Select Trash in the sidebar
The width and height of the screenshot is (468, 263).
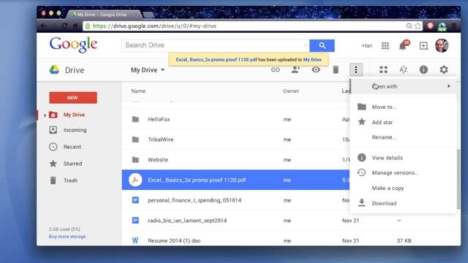click(70, 180)
